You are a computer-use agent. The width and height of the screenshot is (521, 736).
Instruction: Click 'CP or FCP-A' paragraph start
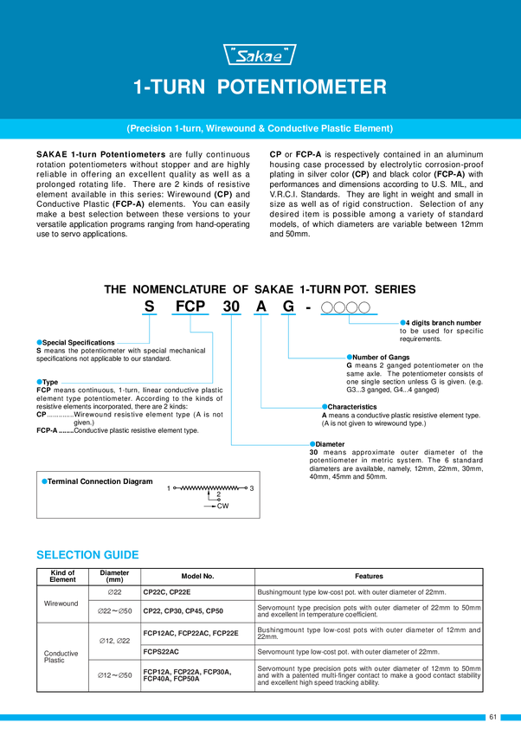click(x=295, y=154)
